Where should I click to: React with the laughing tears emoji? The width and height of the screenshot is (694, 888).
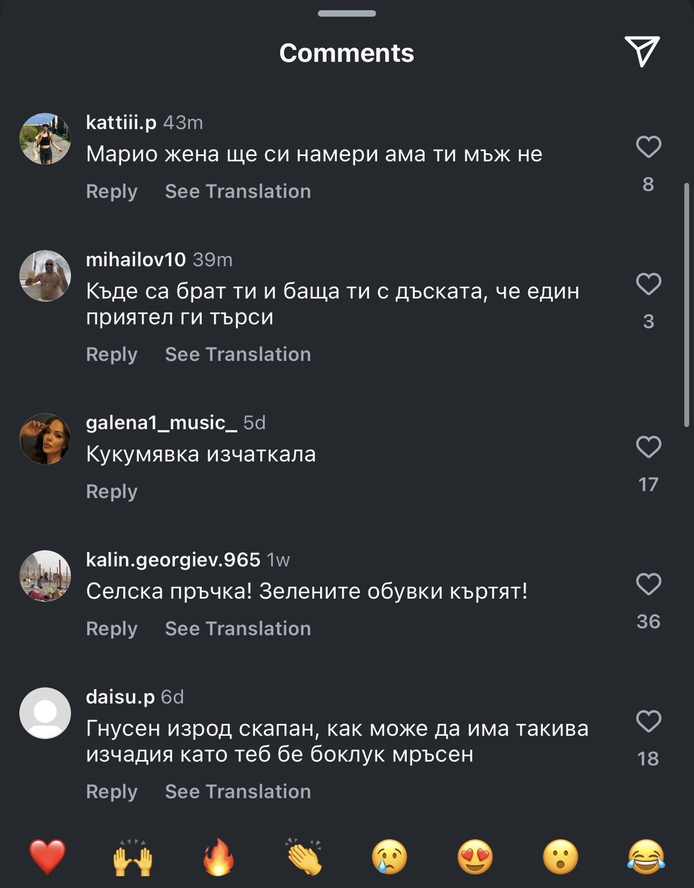click(646, 856)
